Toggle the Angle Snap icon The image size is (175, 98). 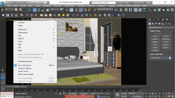(x=81, y=10)
